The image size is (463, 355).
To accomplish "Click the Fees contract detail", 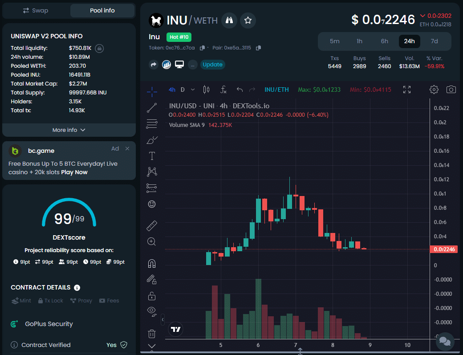I will (x=109, y=301).
